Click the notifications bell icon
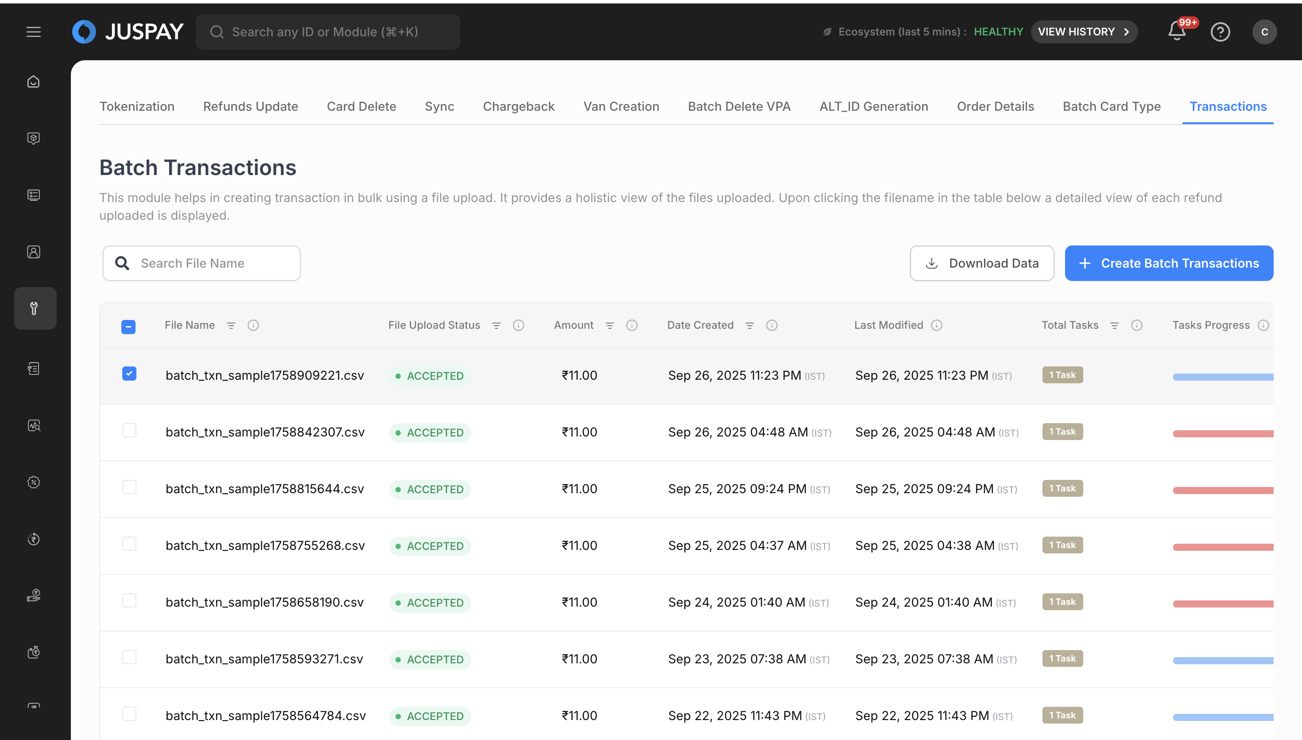 1177,31
